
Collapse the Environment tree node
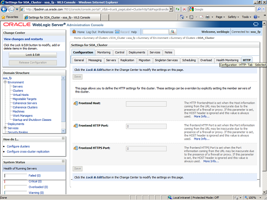coord(5,82)
